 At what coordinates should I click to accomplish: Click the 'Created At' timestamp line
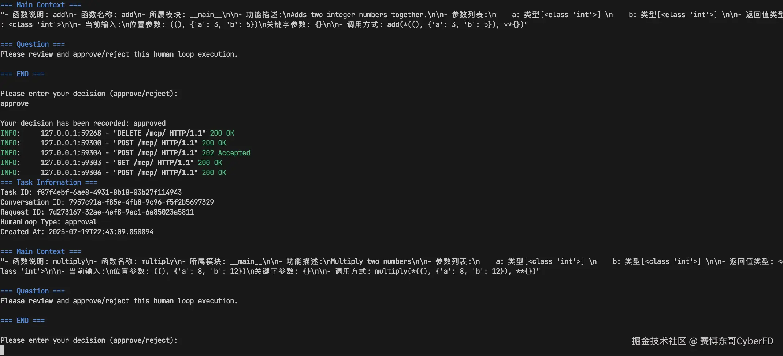(77, 232)
